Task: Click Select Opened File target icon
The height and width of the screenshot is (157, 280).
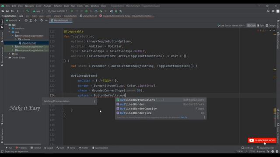Action: pos(26,20)
